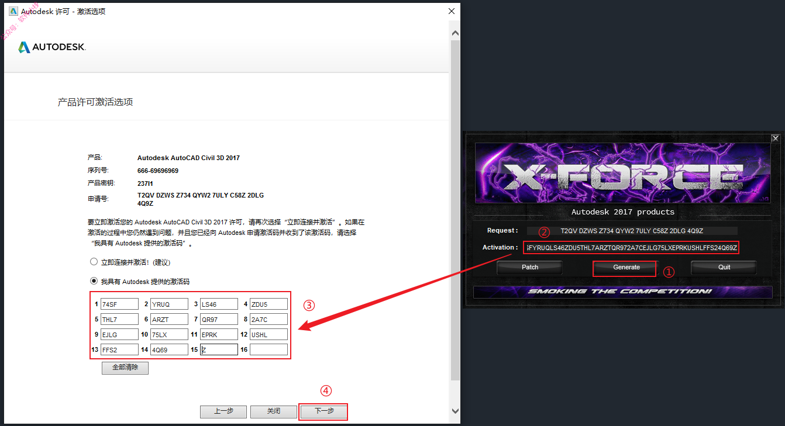Click the 产品许可激活选项 heading

click(95, 102)
